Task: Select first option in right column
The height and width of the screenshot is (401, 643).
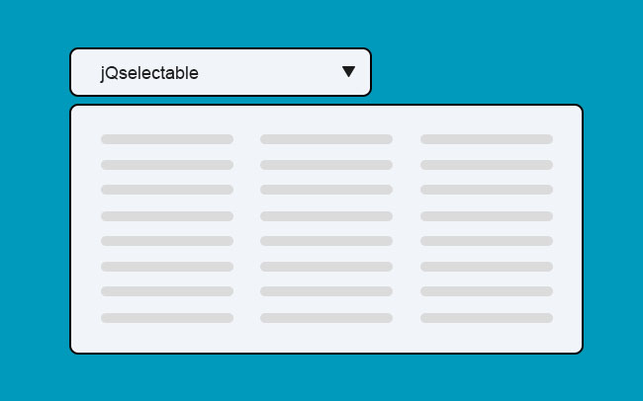Action: [487, 139]
